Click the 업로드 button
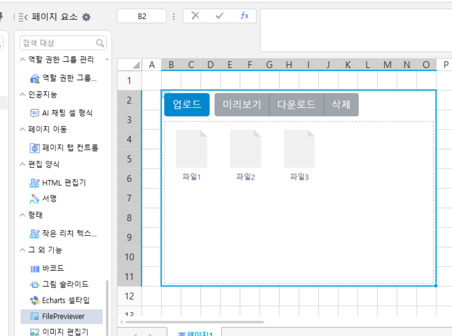Viewport: 452px width, 336px height. 187,105
